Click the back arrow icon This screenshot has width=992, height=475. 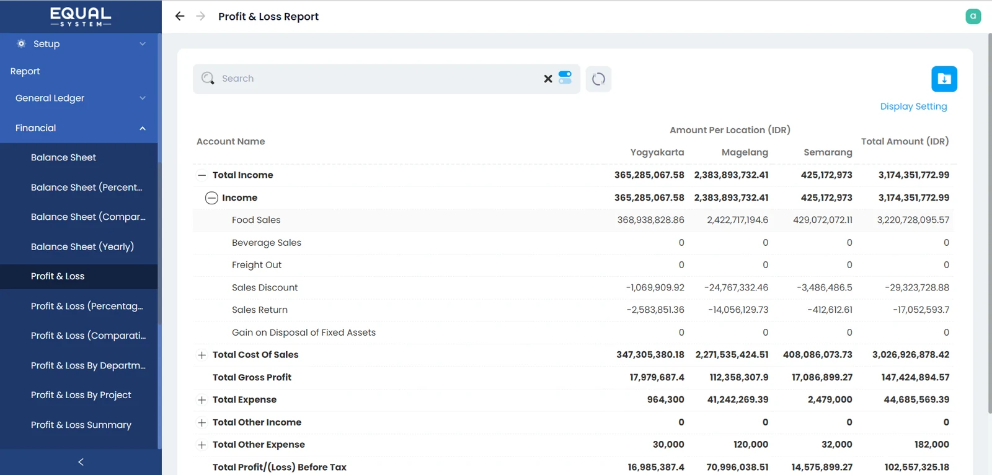180,16
